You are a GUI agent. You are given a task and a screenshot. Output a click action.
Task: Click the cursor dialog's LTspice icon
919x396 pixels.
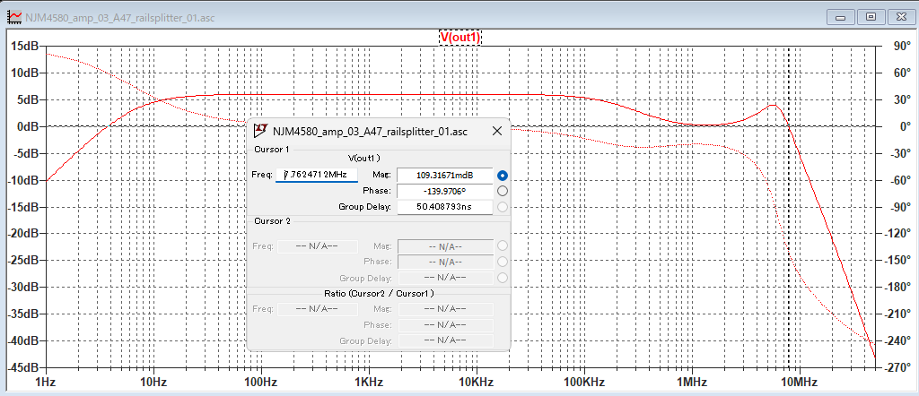pos(261,131)
